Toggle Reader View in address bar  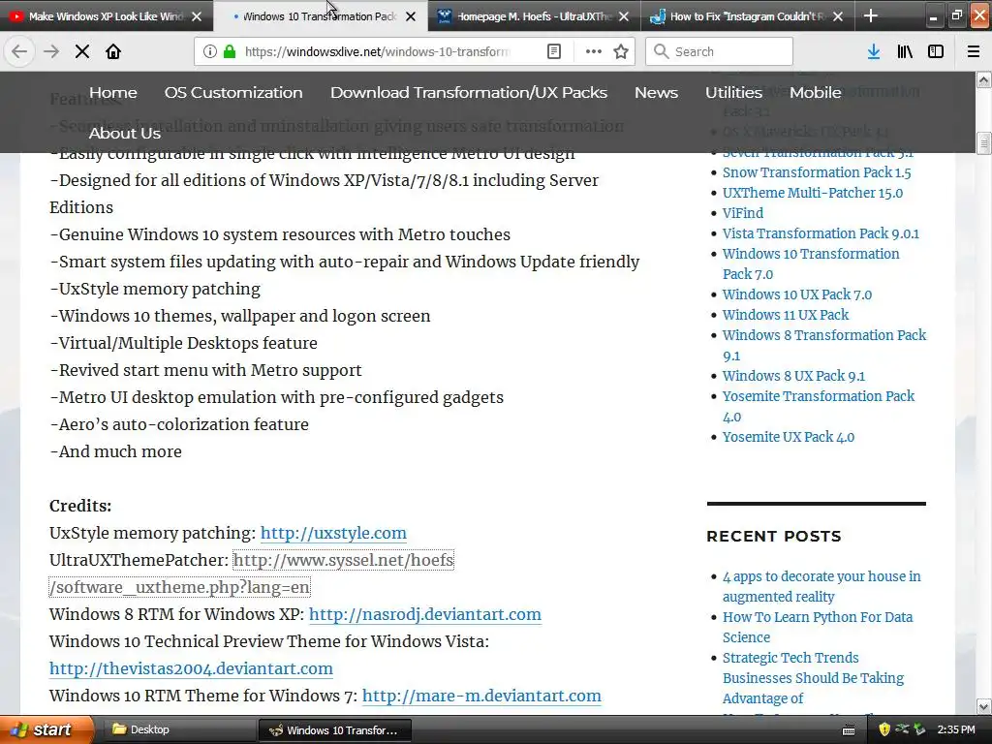click(553, 51)
